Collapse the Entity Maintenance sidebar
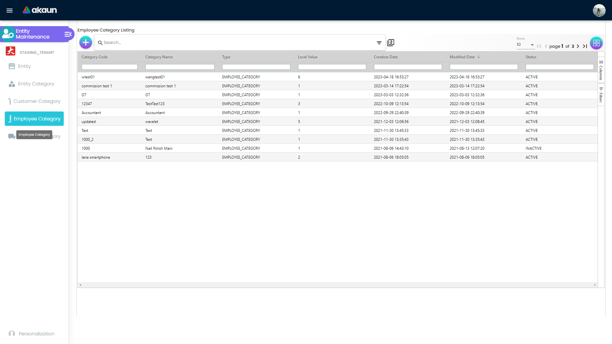This screenshot has height=344, width=612. coord(68,34)
